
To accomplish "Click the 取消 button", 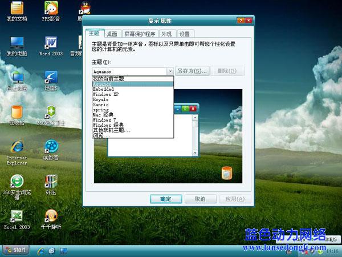I will pos(201,199).
